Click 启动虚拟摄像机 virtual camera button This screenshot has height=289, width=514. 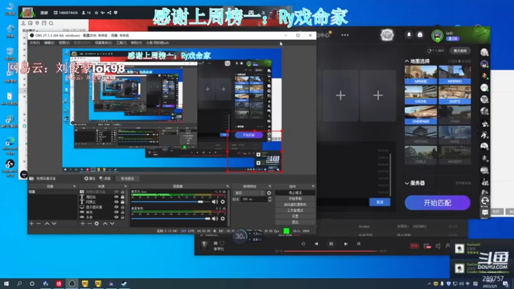coord(295,205)
